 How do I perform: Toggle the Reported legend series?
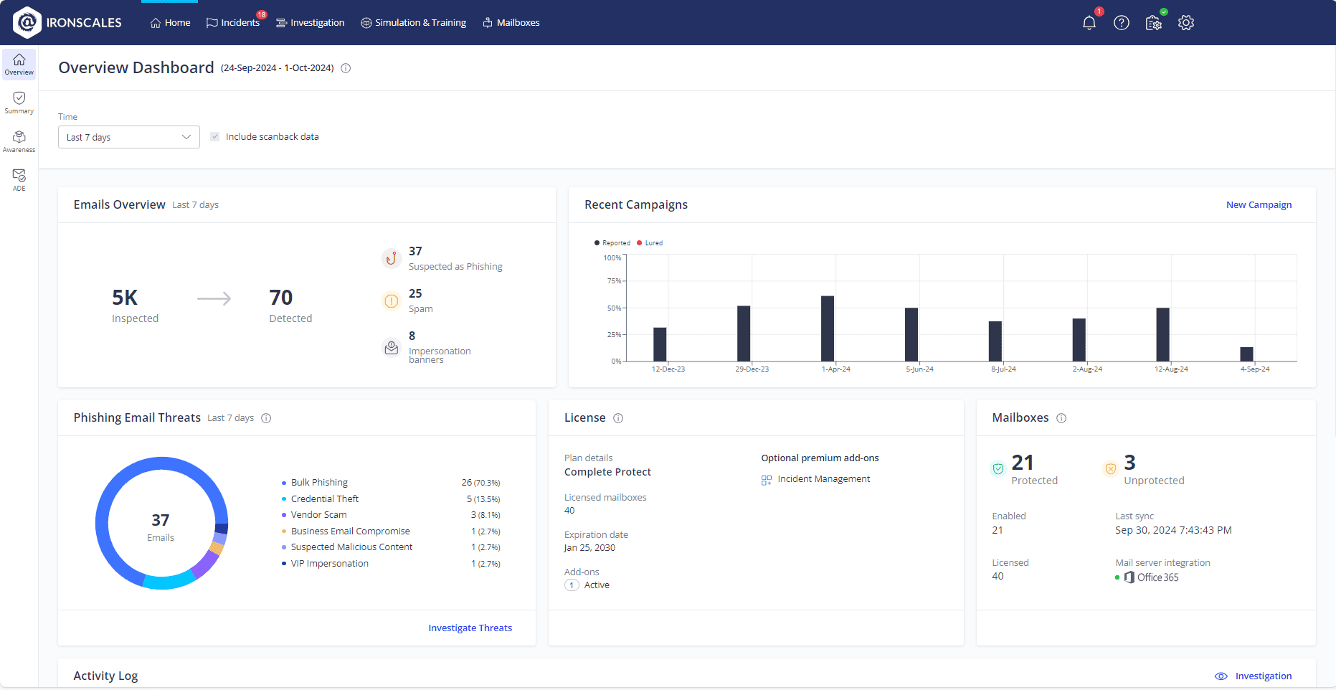[612, 243]
